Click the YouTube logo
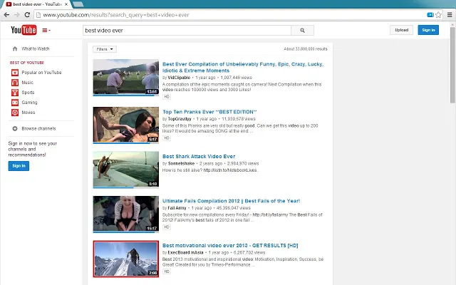 click(x=24, y=30)
